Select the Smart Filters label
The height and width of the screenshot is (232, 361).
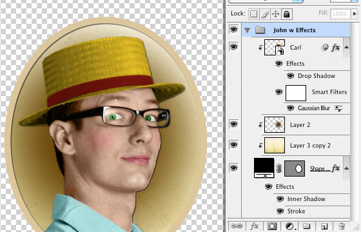click(329, 92)
